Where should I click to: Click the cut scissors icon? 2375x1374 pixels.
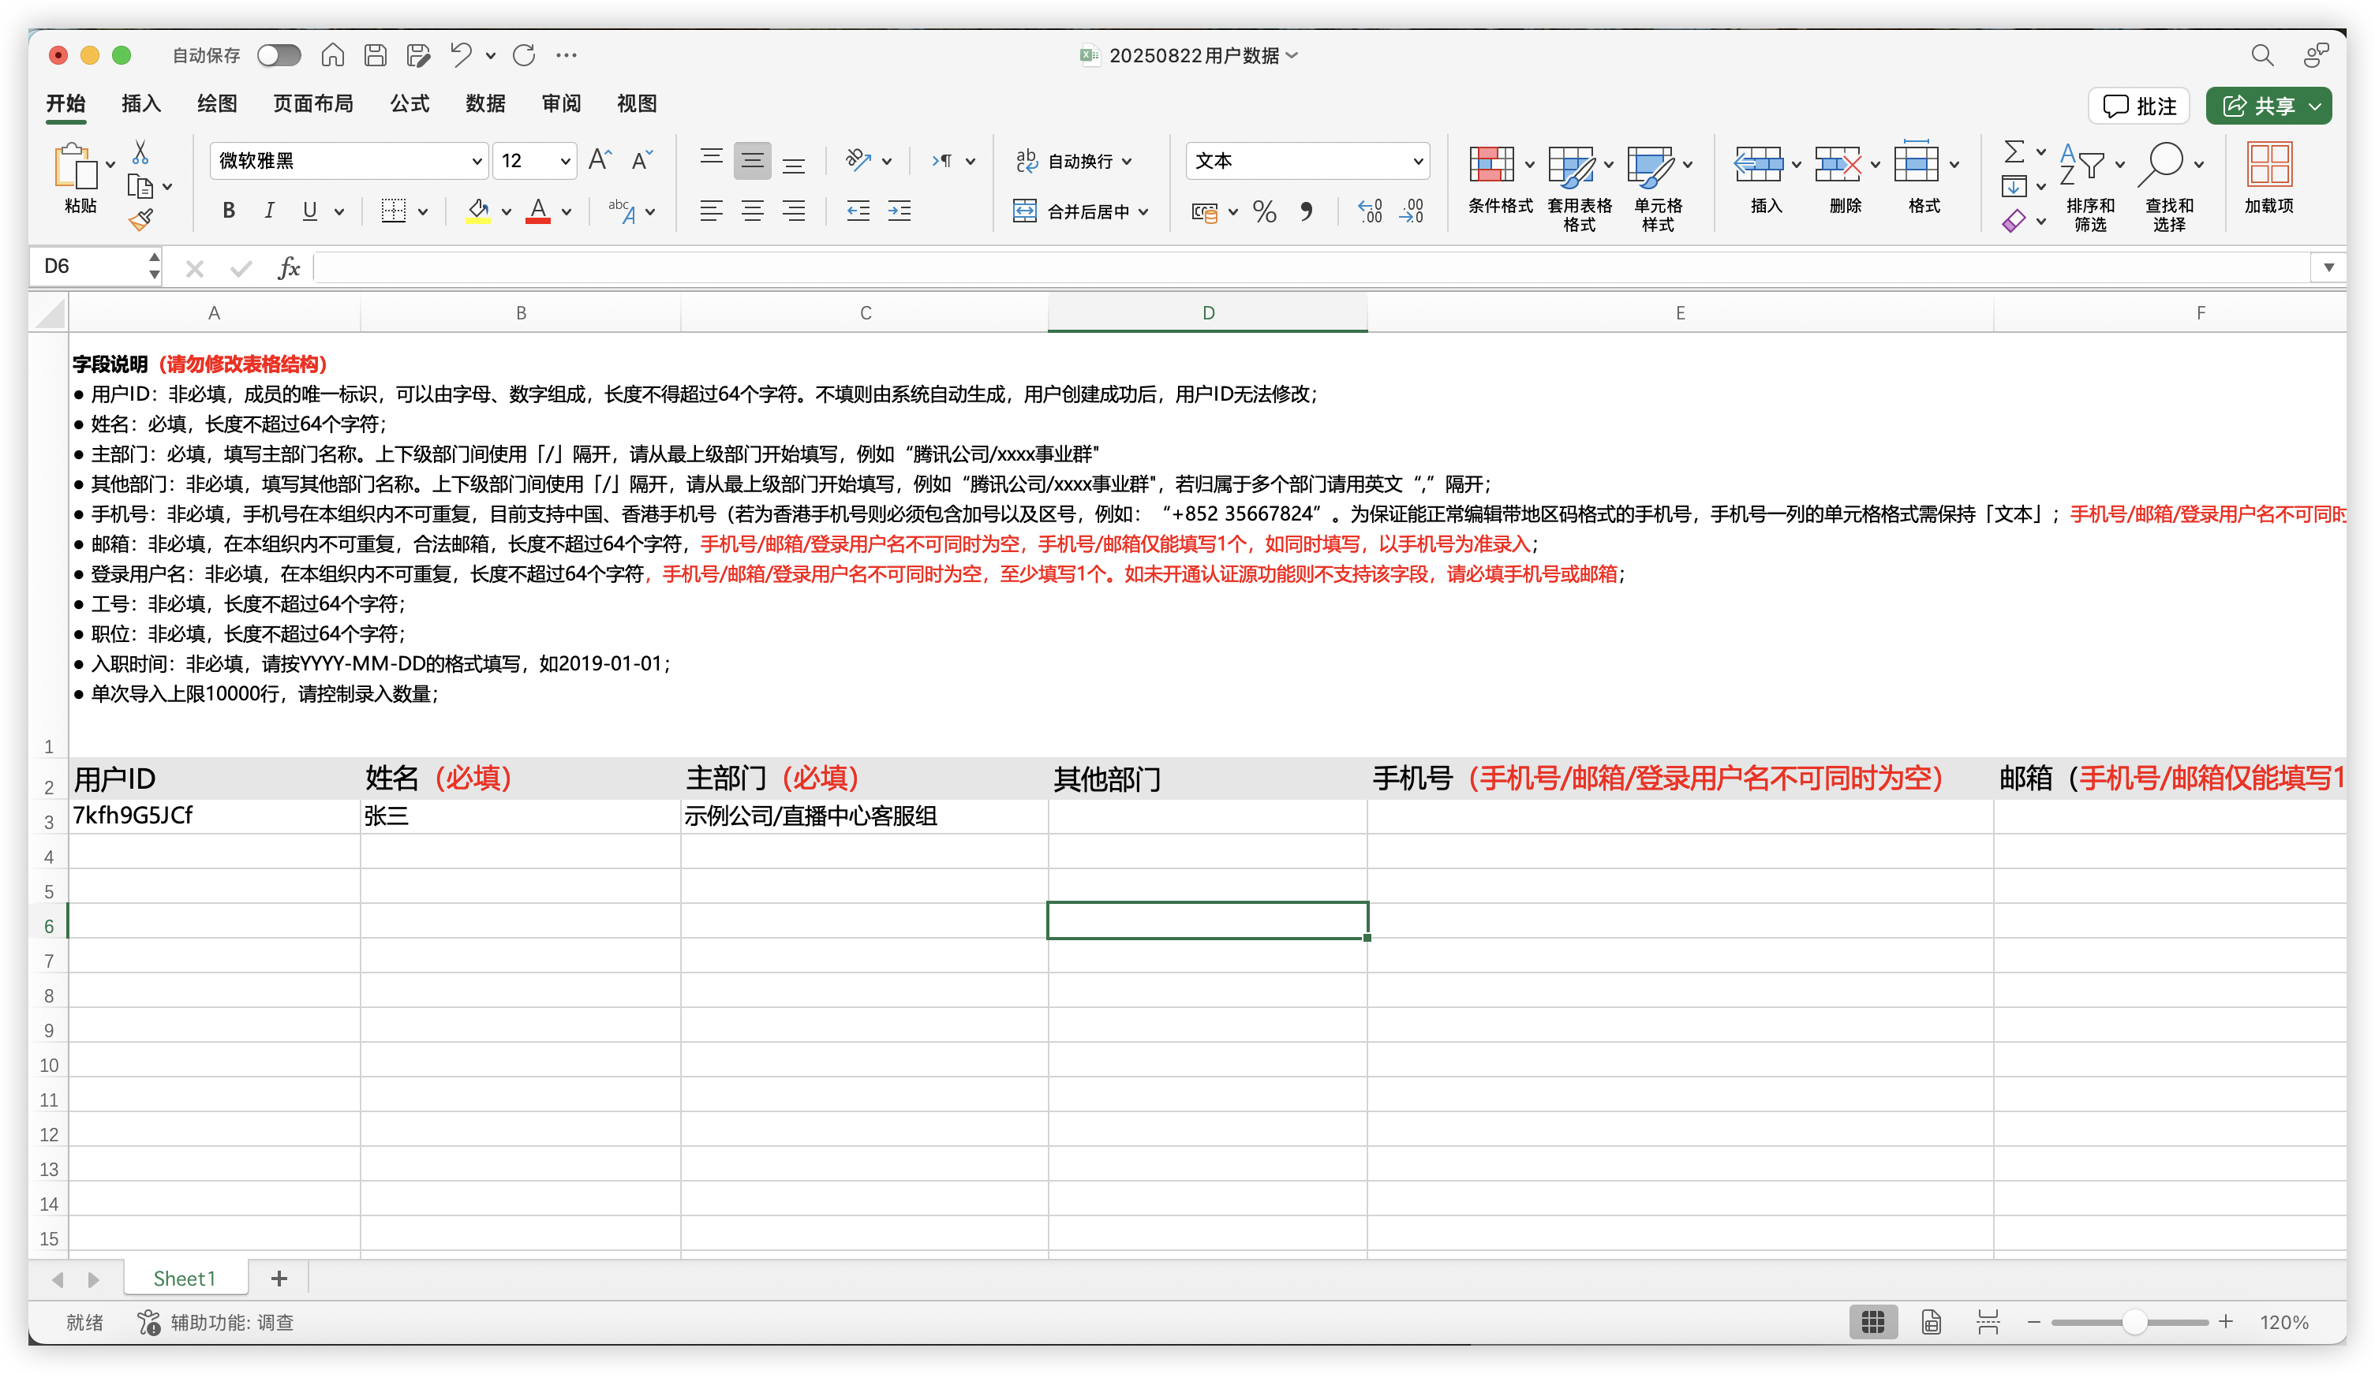click(x=140, y=153)
